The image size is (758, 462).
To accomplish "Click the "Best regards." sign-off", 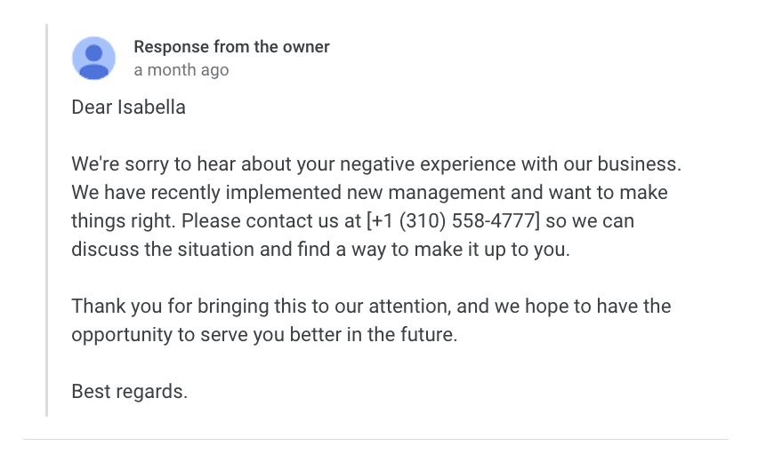I will click(129, 392).
